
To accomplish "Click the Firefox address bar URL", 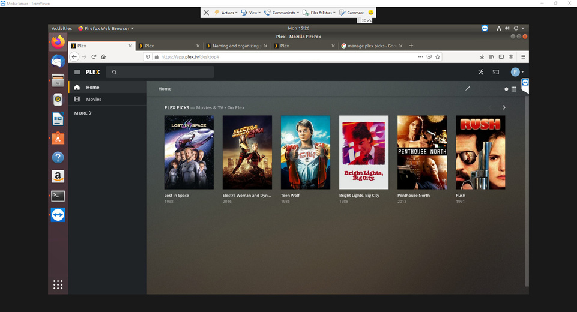I will [x=190, y=56].
